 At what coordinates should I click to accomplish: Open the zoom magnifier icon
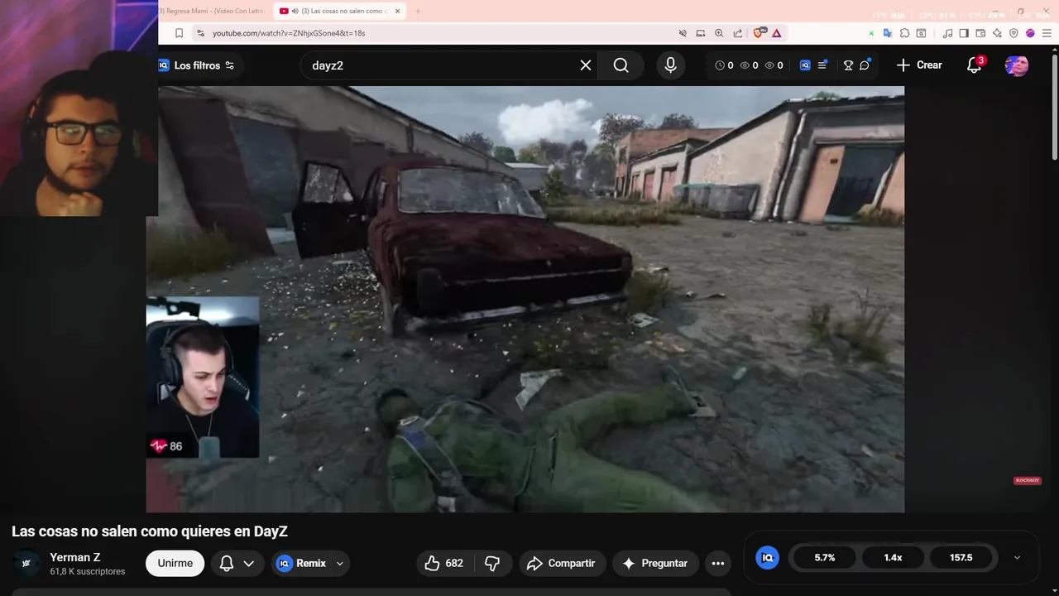(719, 33)
